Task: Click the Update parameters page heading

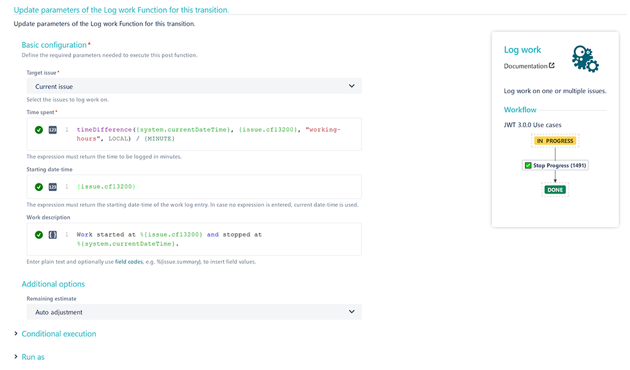Action: [122, 10]
